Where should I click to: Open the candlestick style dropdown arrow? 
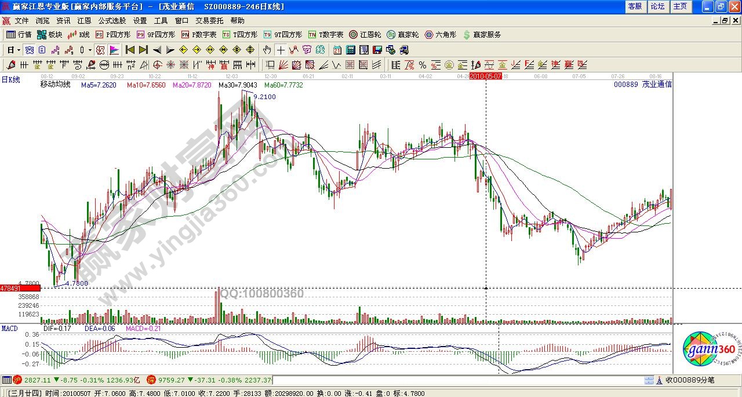coord(90,50)
